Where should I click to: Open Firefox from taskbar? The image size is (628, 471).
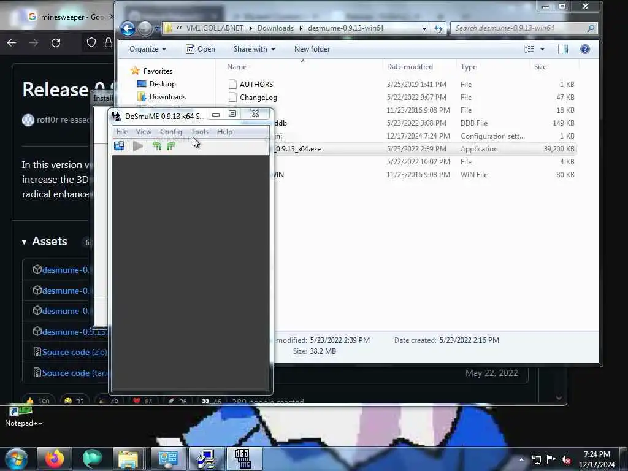click(x=55, y=459)
